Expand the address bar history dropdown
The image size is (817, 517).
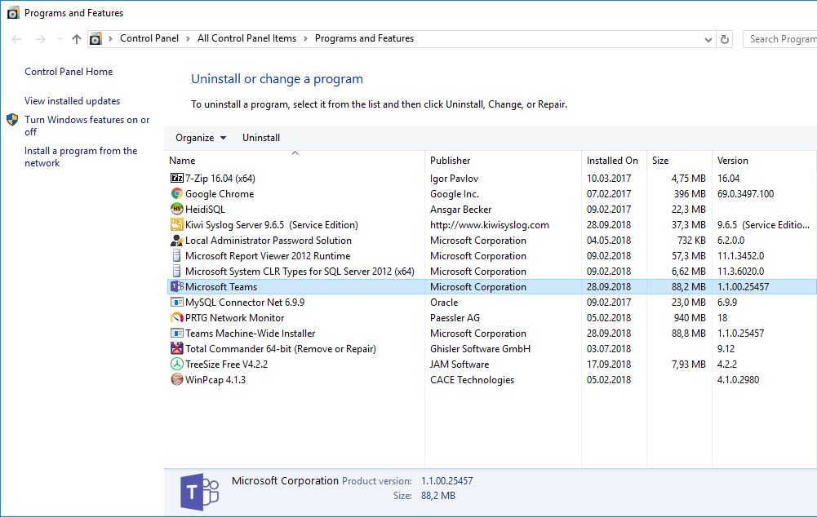pyautogui.click(x=708, y=40)
